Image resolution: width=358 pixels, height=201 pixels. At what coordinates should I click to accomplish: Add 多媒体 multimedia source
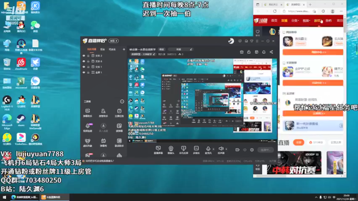tap(196, 150)
